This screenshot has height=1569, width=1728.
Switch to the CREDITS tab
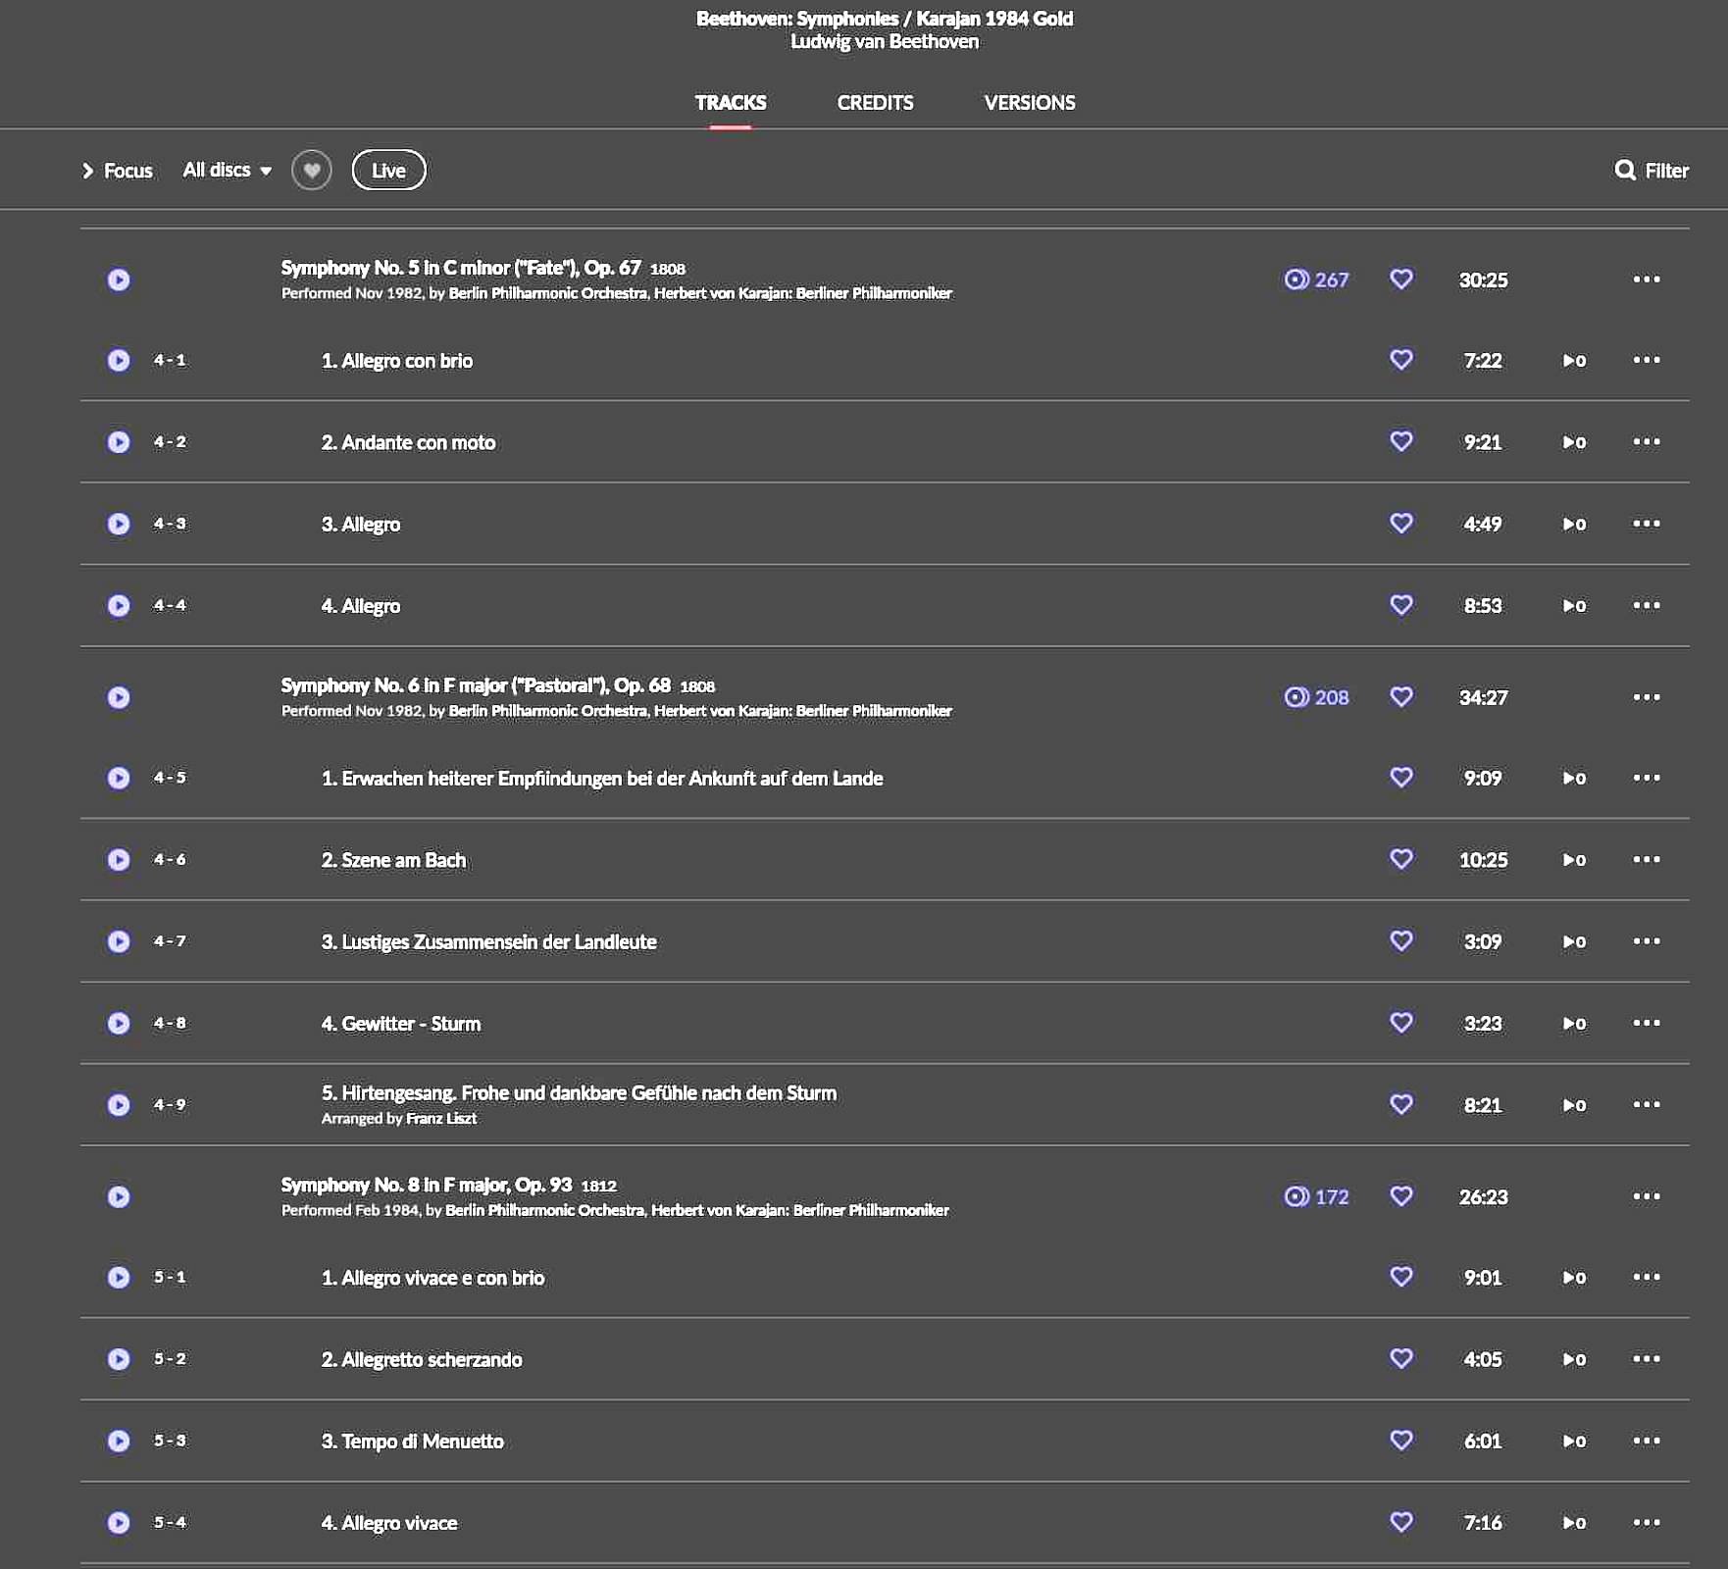875,103
